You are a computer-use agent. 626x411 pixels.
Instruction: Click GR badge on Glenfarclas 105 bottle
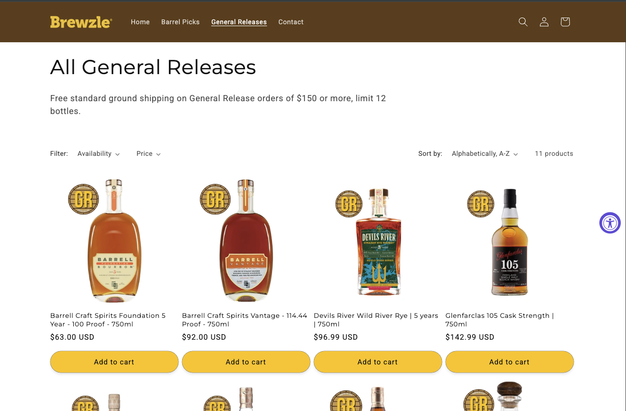point(481,204)
